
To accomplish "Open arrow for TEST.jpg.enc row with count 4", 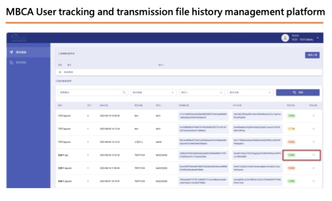I will tap(313, 116).
